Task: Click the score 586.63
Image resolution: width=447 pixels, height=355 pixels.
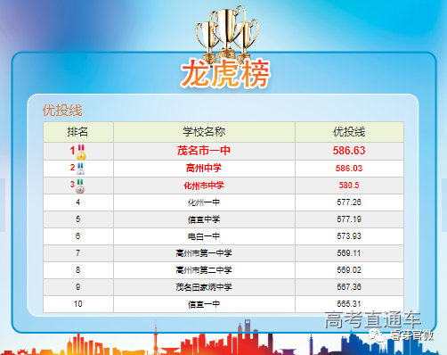Action: 349,151
